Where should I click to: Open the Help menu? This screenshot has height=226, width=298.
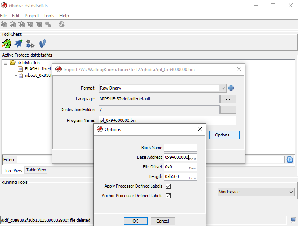point(64,16)
